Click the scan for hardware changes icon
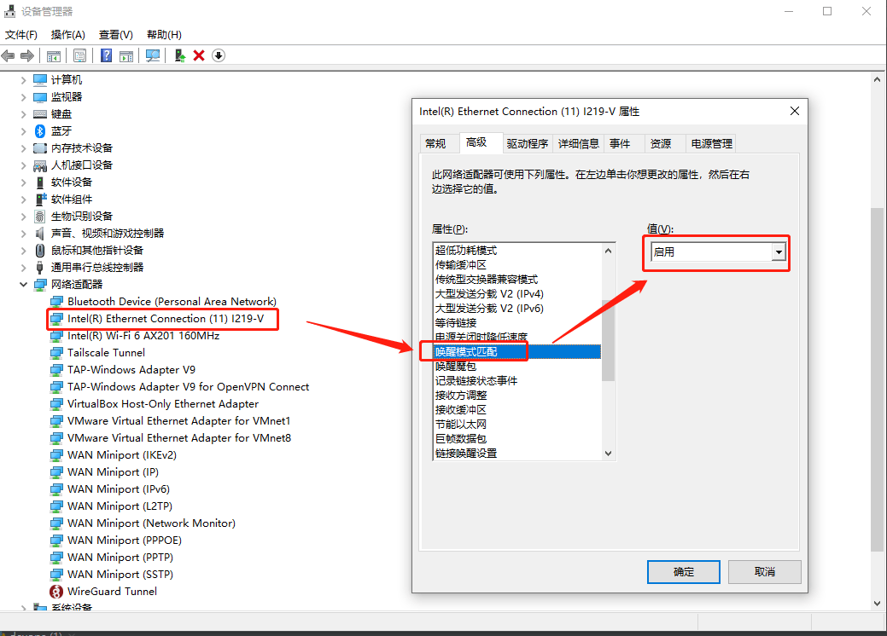This screenshot has height=636, width=887. 153,55
